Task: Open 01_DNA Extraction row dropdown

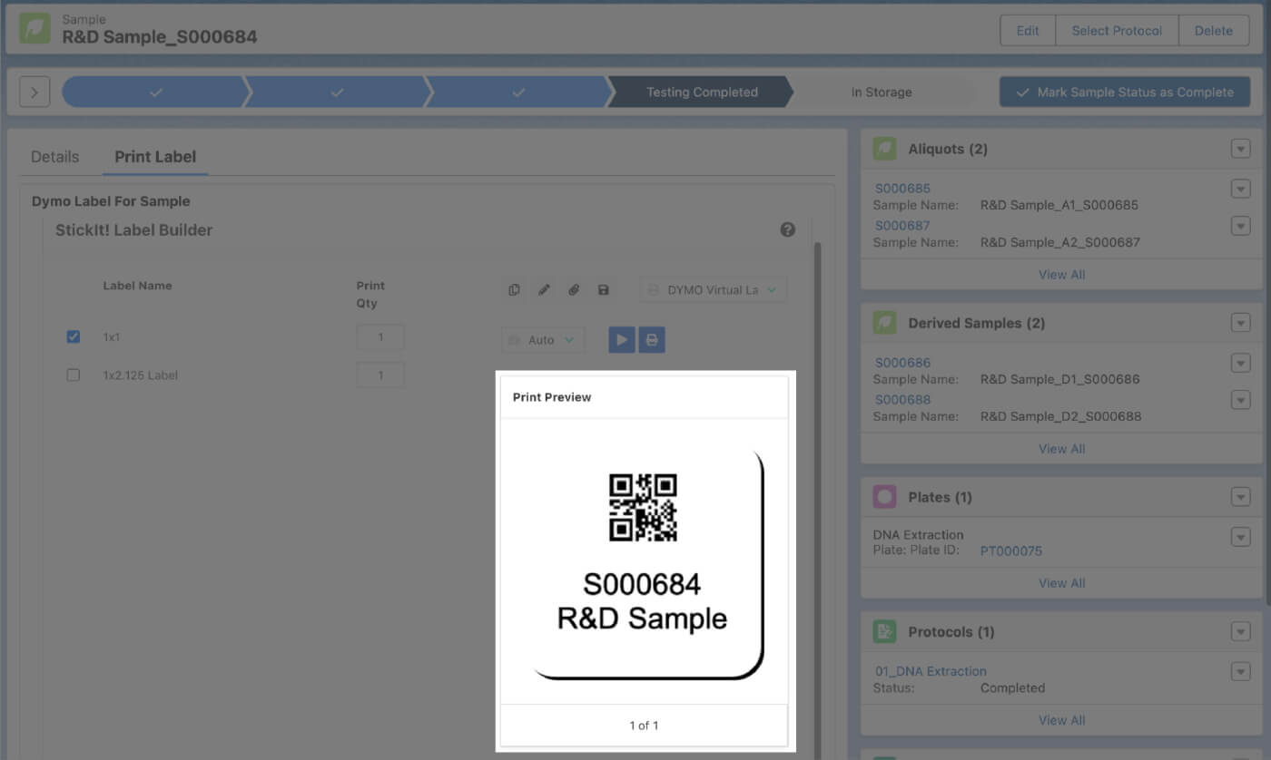Action: pyautogui.click(x=1241, y=671)
